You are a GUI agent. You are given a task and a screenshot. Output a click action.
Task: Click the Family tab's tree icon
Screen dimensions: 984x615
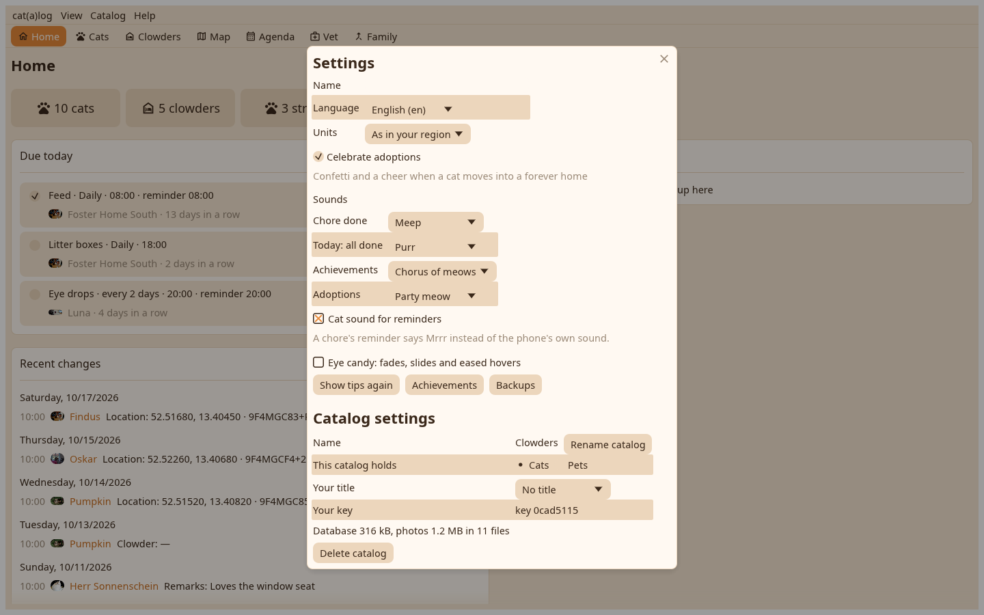pyautogui.click(x=359, y=36)
